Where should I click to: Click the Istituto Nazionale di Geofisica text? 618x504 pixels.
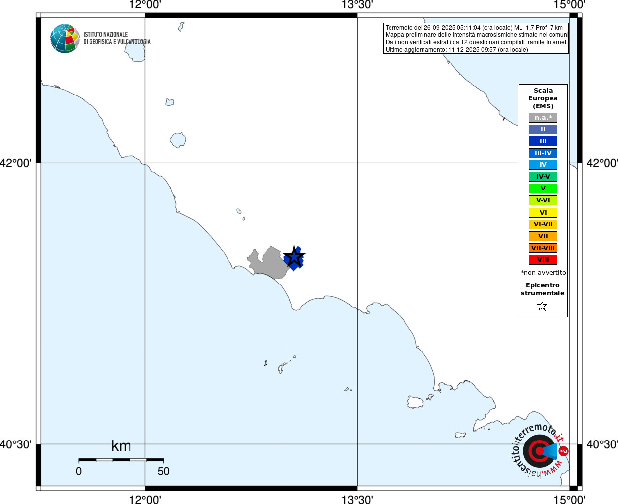point(117,38)
